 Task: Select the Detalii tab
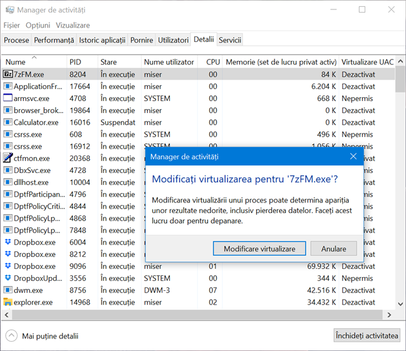pos(204,39)
